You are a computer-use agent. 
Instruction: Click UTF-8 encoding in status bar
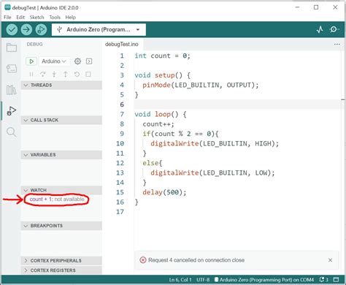coord(203,280)
